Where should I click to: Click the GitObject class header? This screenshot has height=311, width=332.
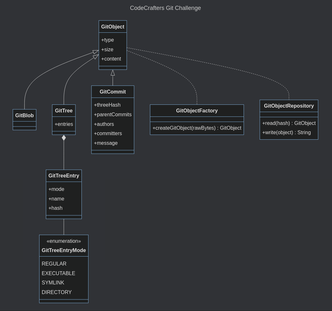pos(113,27)
